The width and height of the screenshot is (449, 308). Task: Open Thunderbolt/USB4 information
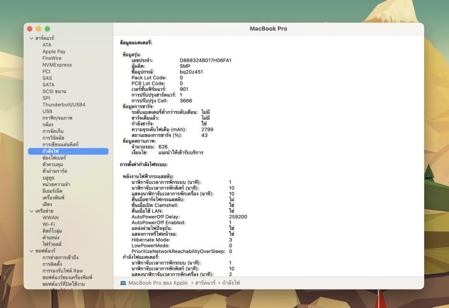(64, 104)
